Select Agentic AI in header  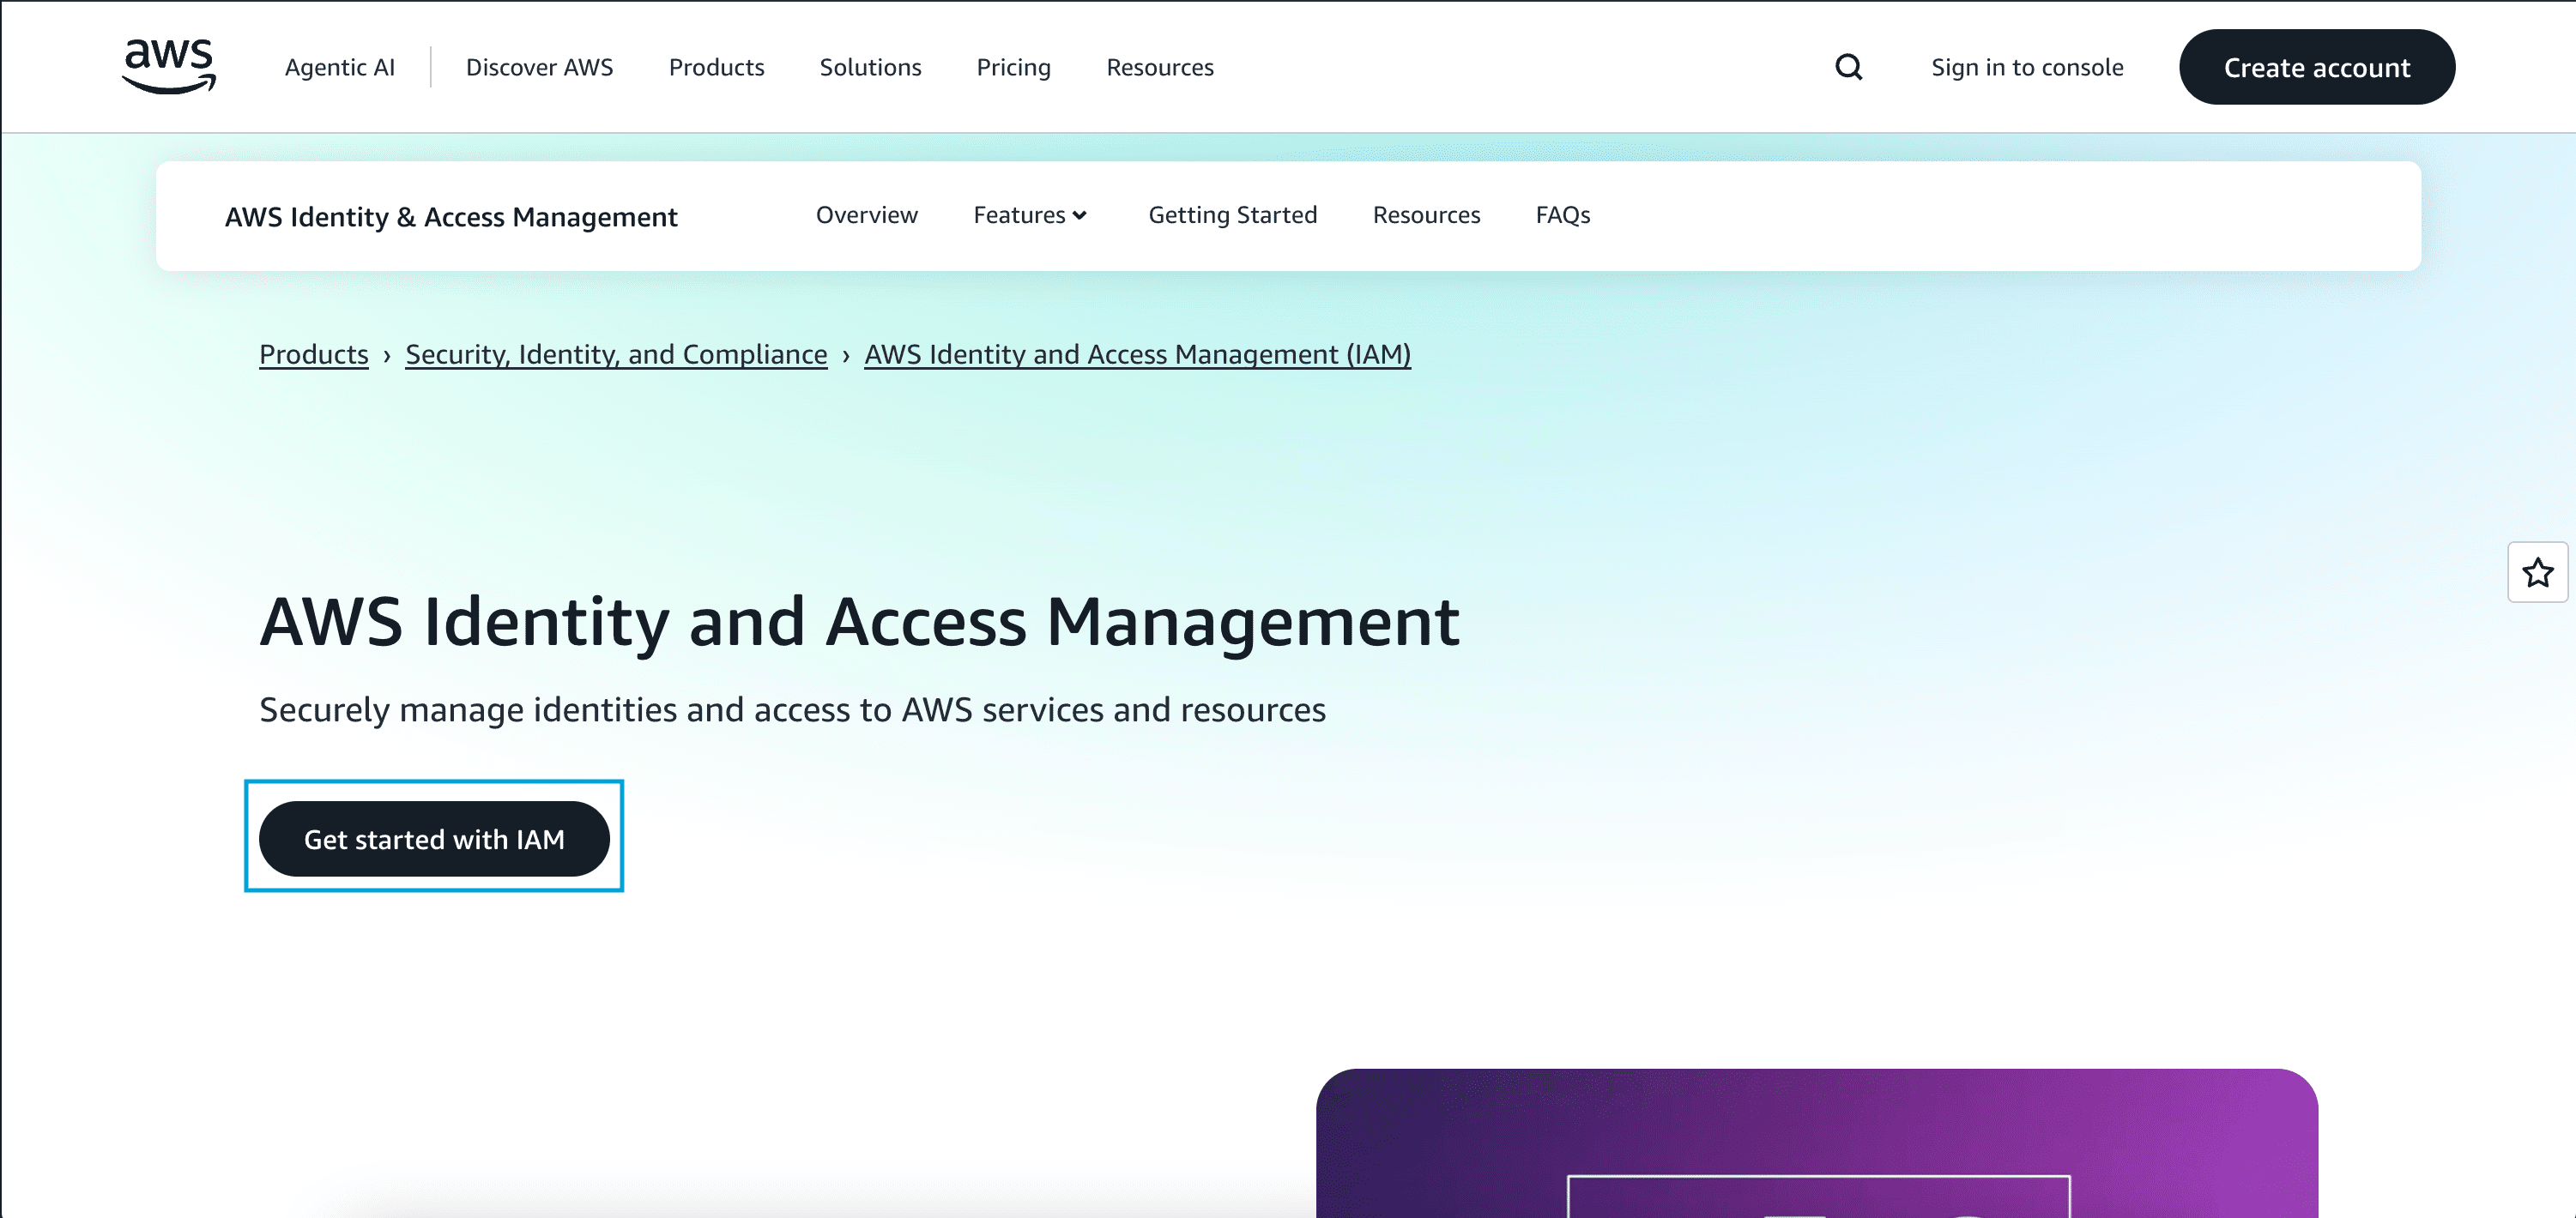(x=339, y=67)
